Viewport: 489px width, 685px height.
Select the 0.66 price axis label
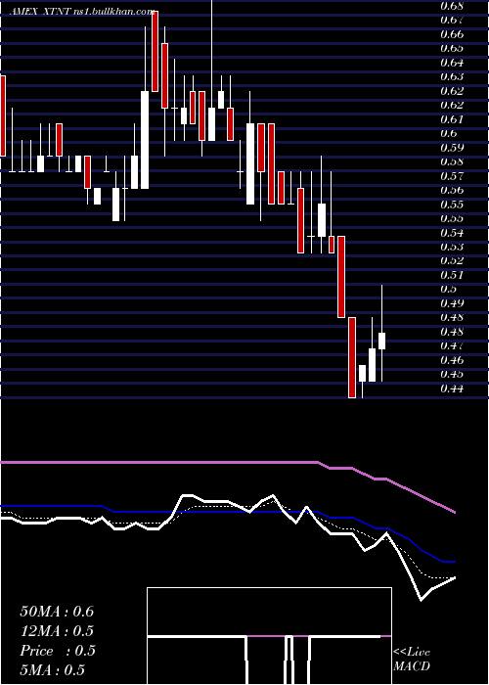[452, 34]
